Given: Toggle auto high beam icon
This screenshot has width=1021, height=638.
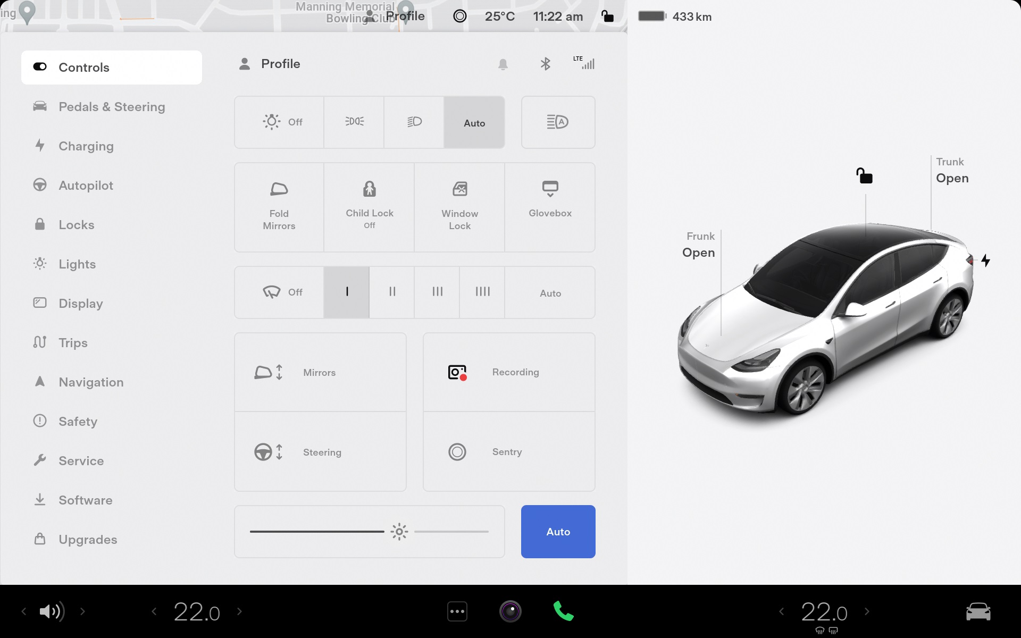Looking at the screenshot, I should point(558,122).
